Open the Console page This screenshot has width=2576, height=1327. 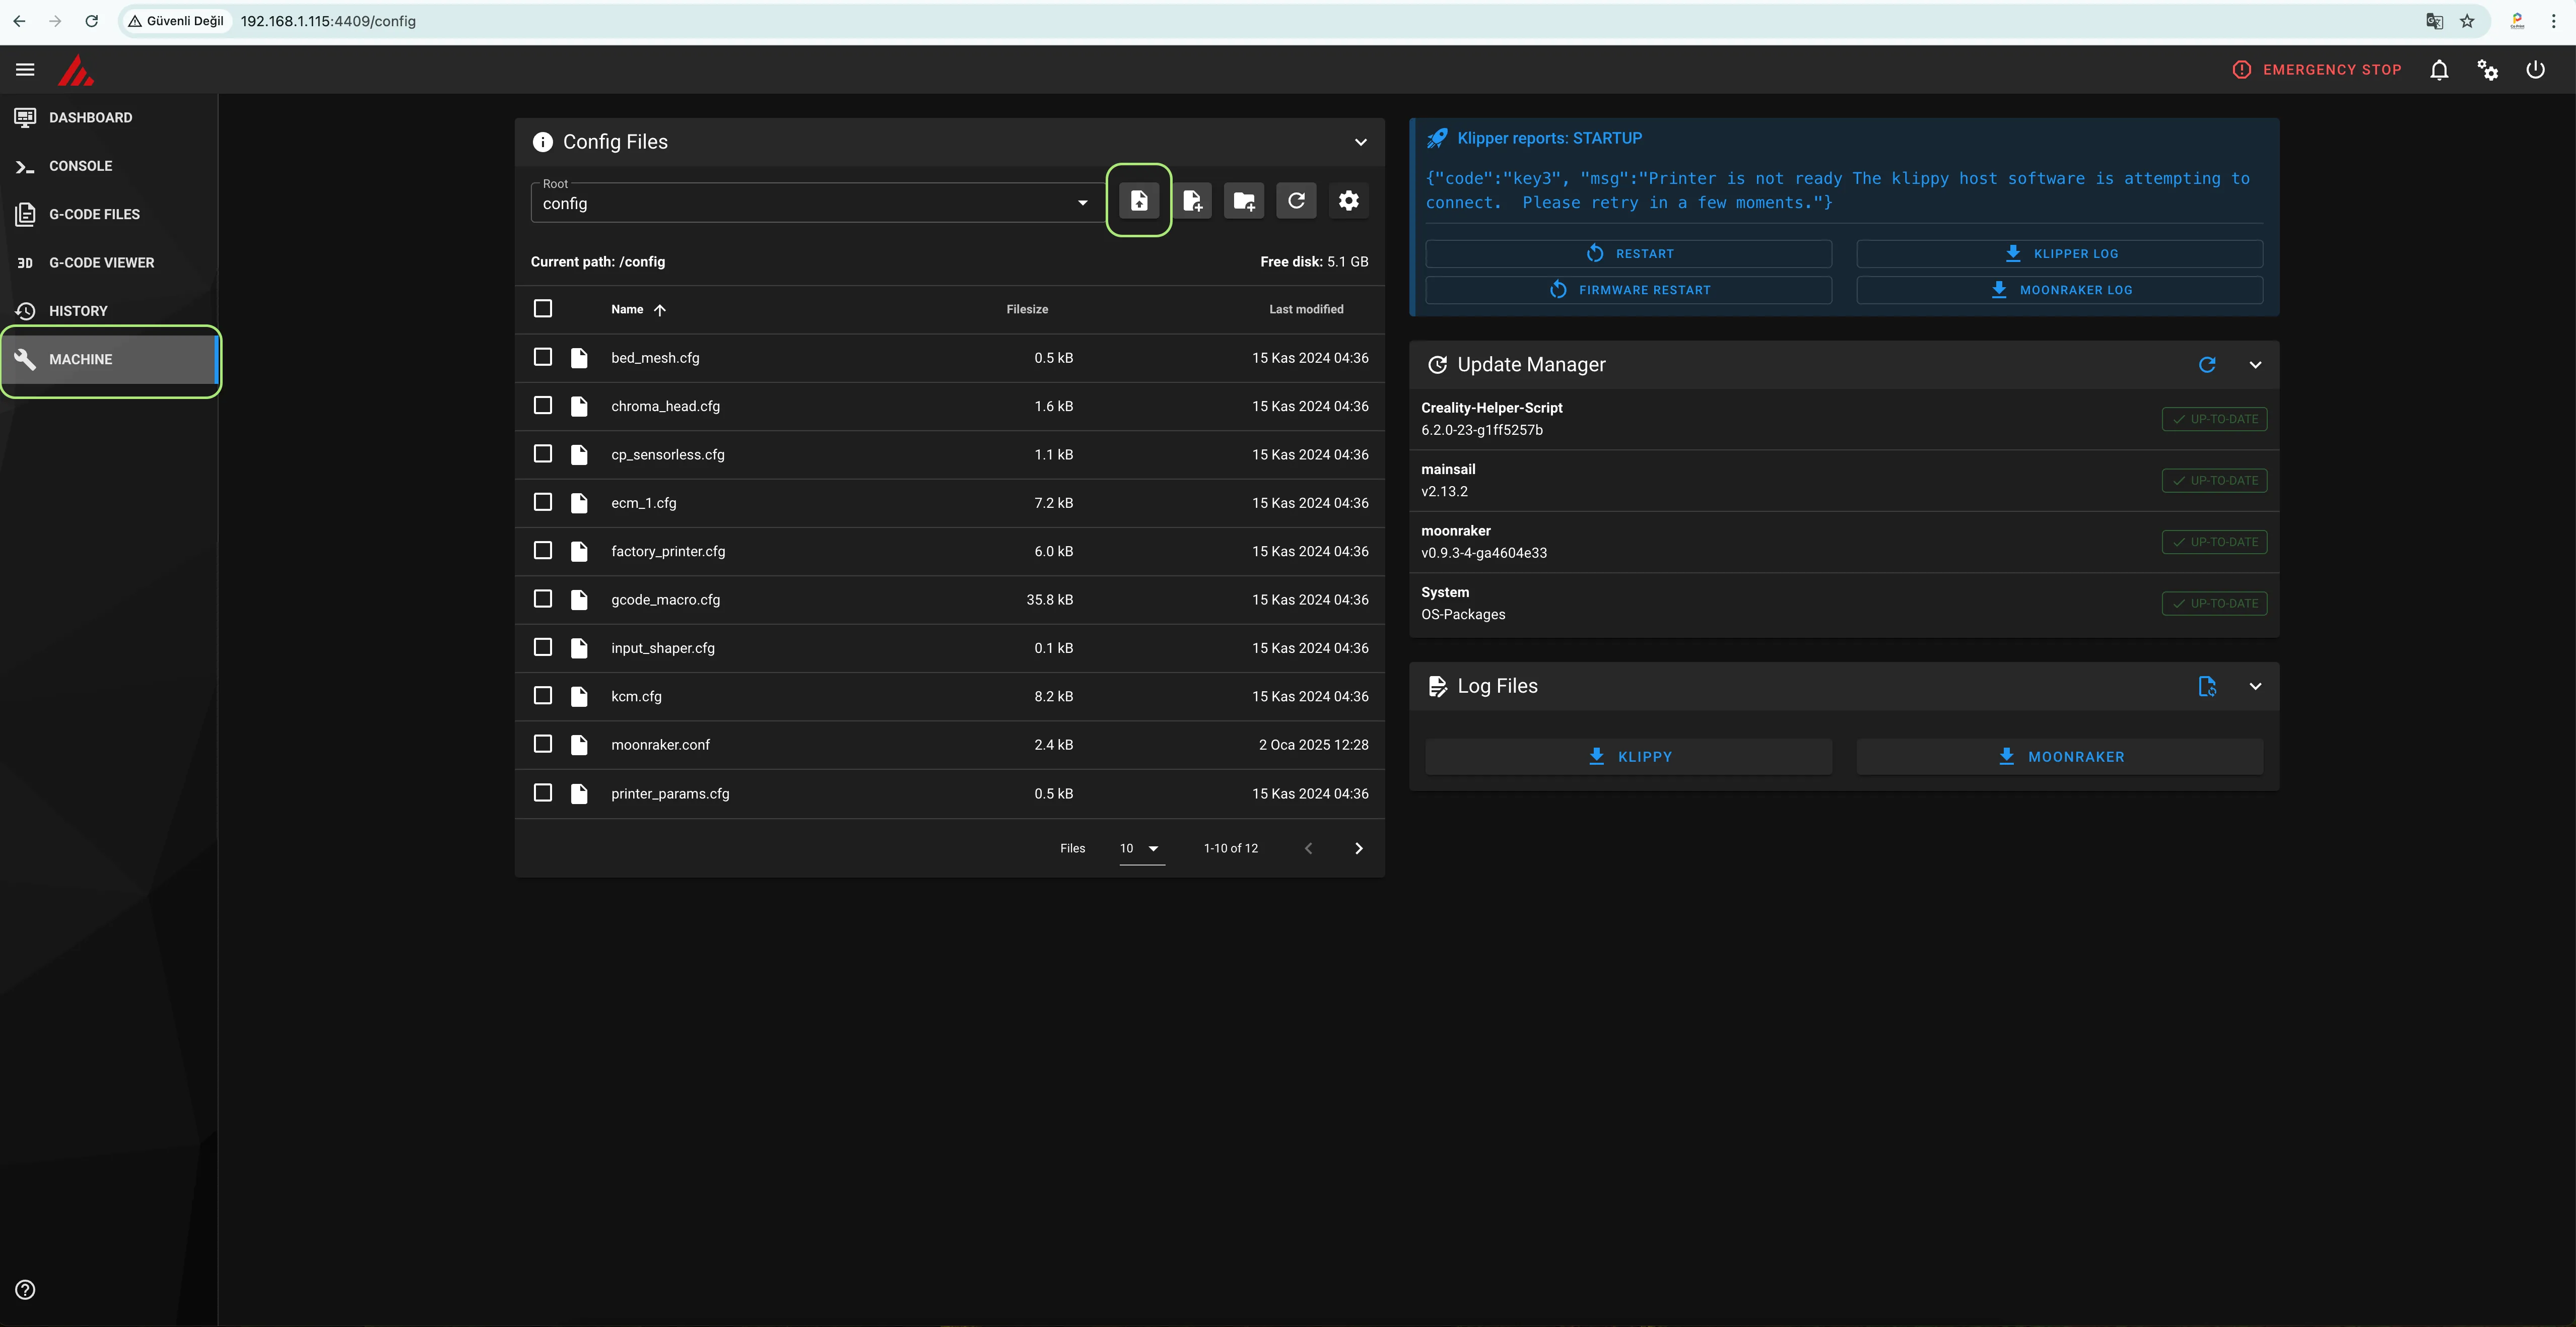tap(109, 166)
